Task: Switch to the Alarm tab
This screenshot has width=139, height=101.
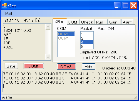Action: pyautogui.click(x=128, y=22)
